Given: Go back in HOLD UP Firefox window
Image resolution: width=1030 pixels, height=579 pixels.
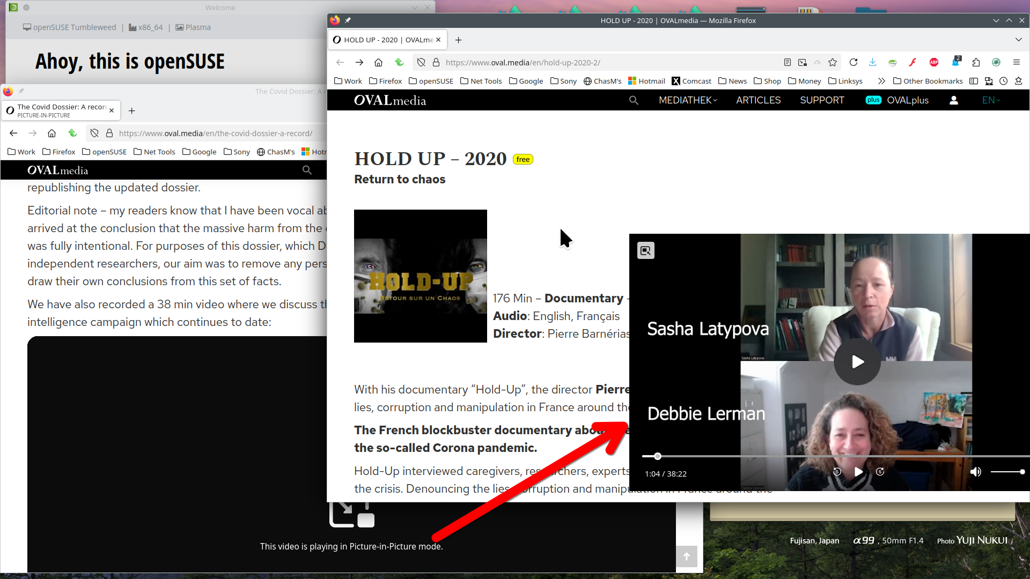Looking at the screenshot, I should coord(340,62).
